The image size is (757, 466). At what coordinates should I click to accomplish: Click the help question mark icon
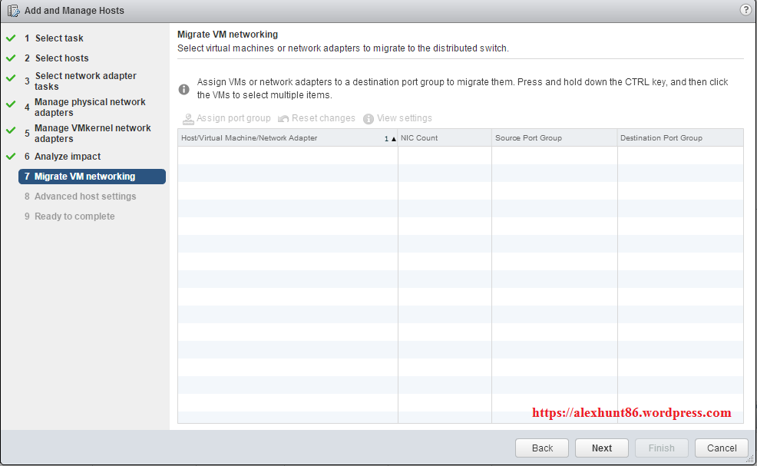tap(745, 10)
